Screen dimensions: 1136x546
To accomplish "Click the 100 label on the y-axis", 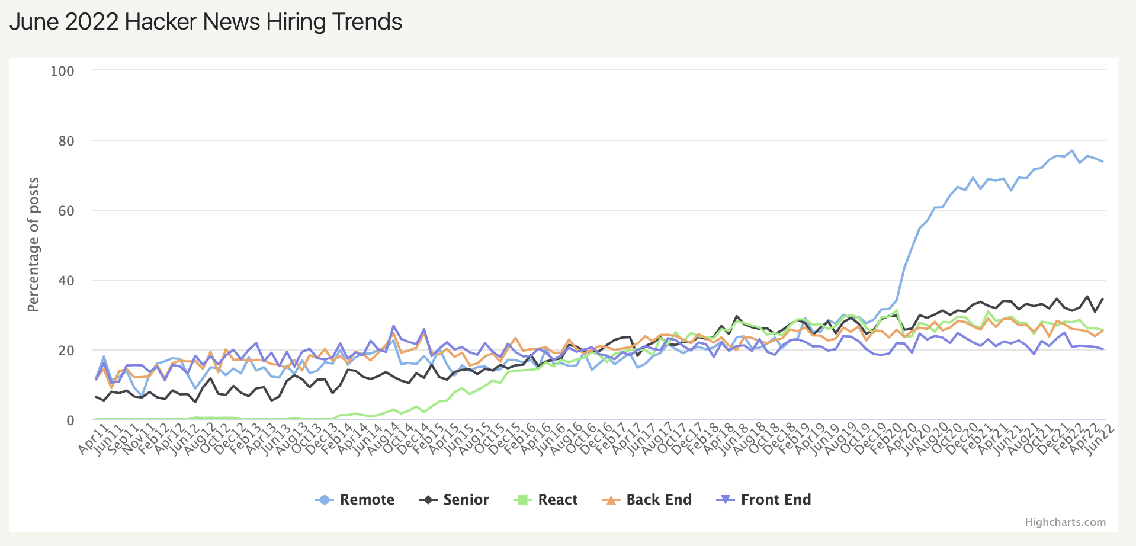I will [x=63, y=71].
